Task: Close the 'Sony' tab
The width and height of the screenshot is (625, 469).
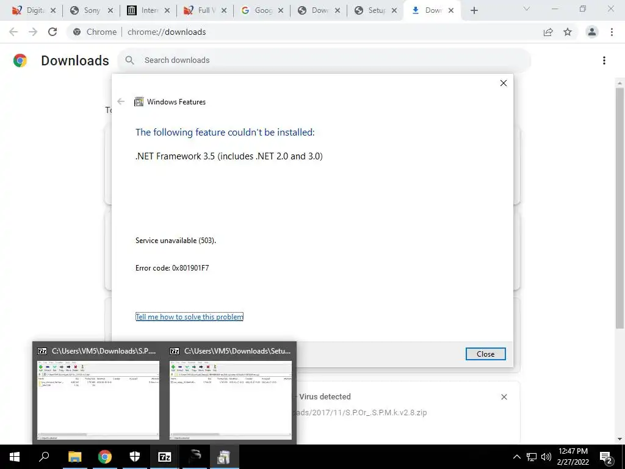Action: [110, 10]
